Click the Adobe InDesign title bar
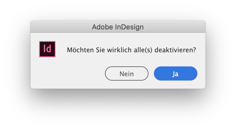The width and height of the screenshot is (236, 129). (118, 27)
